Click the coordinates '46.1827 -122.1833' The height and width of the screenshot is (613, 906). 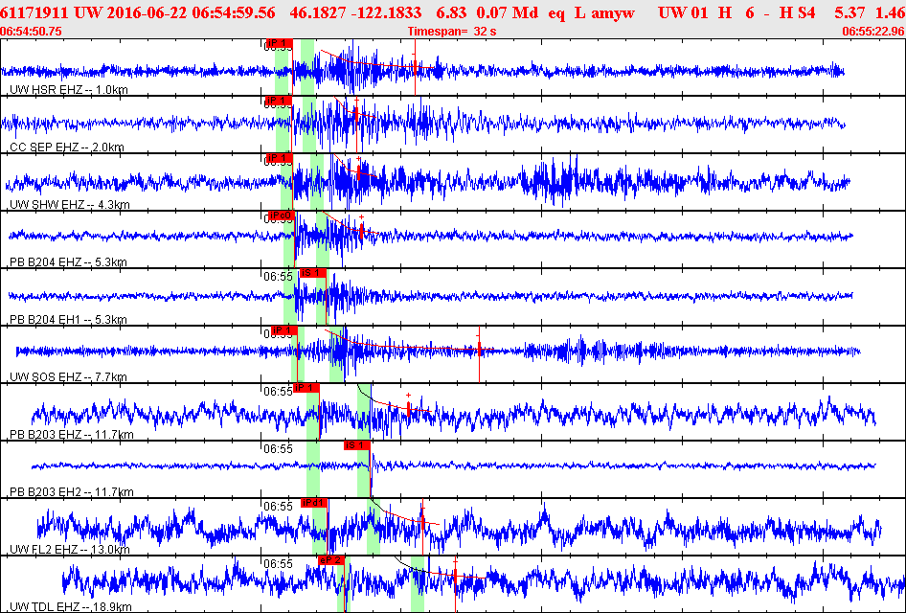(x=355, y=12)
